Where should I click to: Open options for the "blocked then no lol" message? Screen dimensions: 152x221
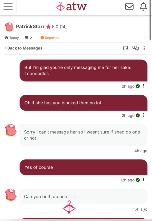pos(144,115)
